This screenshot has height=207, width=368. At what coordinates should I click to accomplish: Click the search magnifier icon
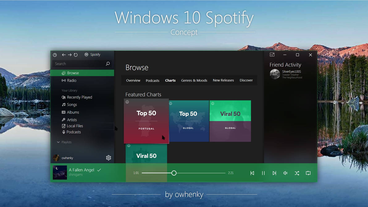coord(108,64)
